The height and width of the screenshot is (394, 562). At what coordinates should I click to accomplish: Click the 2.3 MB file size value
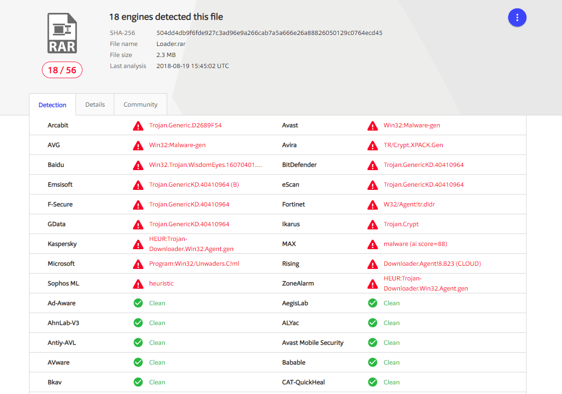pos(166,55)
